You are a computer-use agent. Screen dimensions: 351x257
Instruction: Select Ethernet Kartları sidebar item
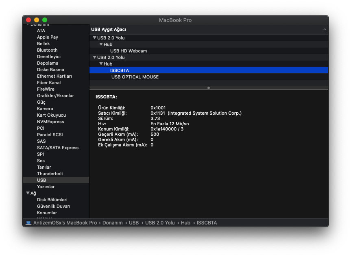54,76
